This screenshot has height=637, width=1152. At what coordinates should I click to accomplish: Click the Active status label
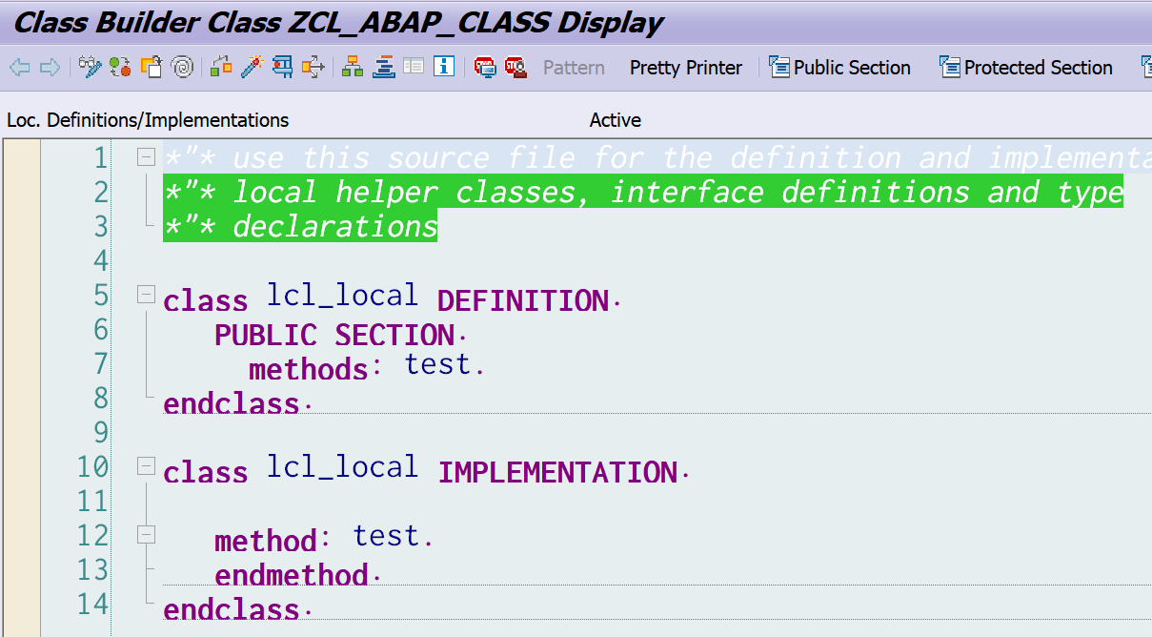pos(616,120)
